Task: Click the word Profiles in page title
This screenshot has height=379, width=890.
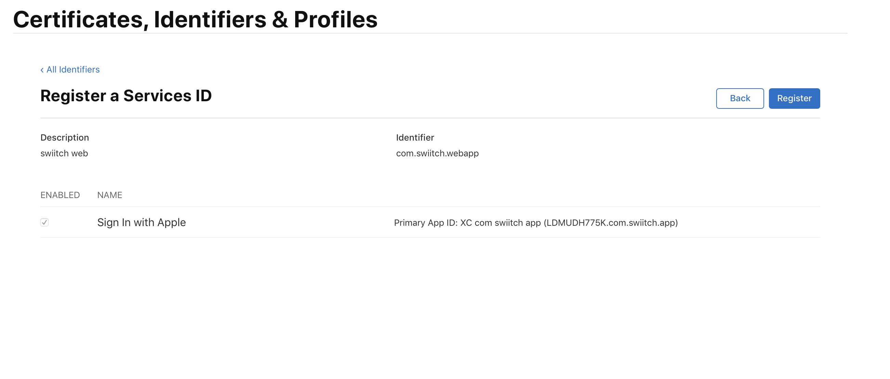Action: (336, 19)
